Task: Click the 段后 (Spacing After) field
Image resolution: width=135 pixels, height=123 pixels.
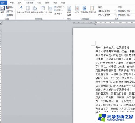Action: pyautogui.click(x=130, y=15)
